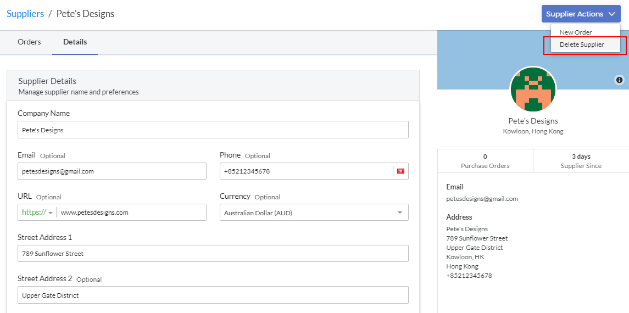Click the Street Address 1 field
The height and width of the screenshot is (313, 629).
point(213,253)
